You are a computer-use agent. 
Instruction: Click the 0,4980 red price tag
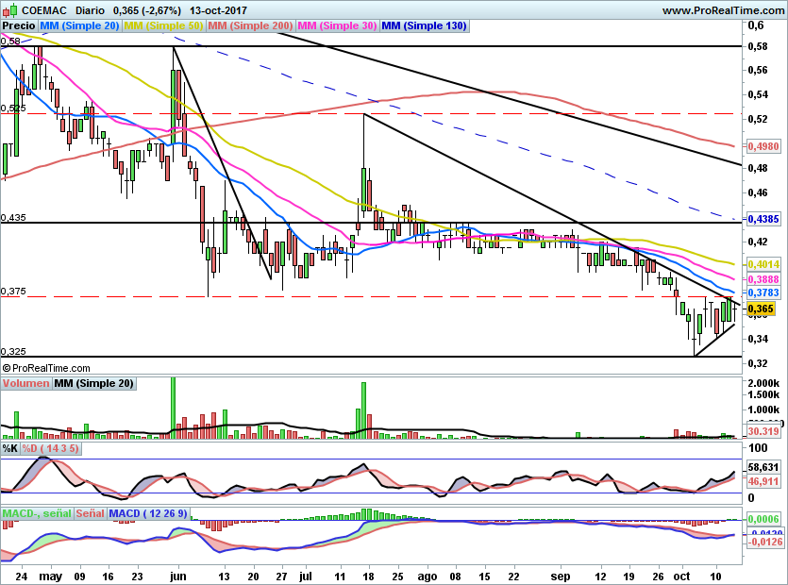click(763, 147)
